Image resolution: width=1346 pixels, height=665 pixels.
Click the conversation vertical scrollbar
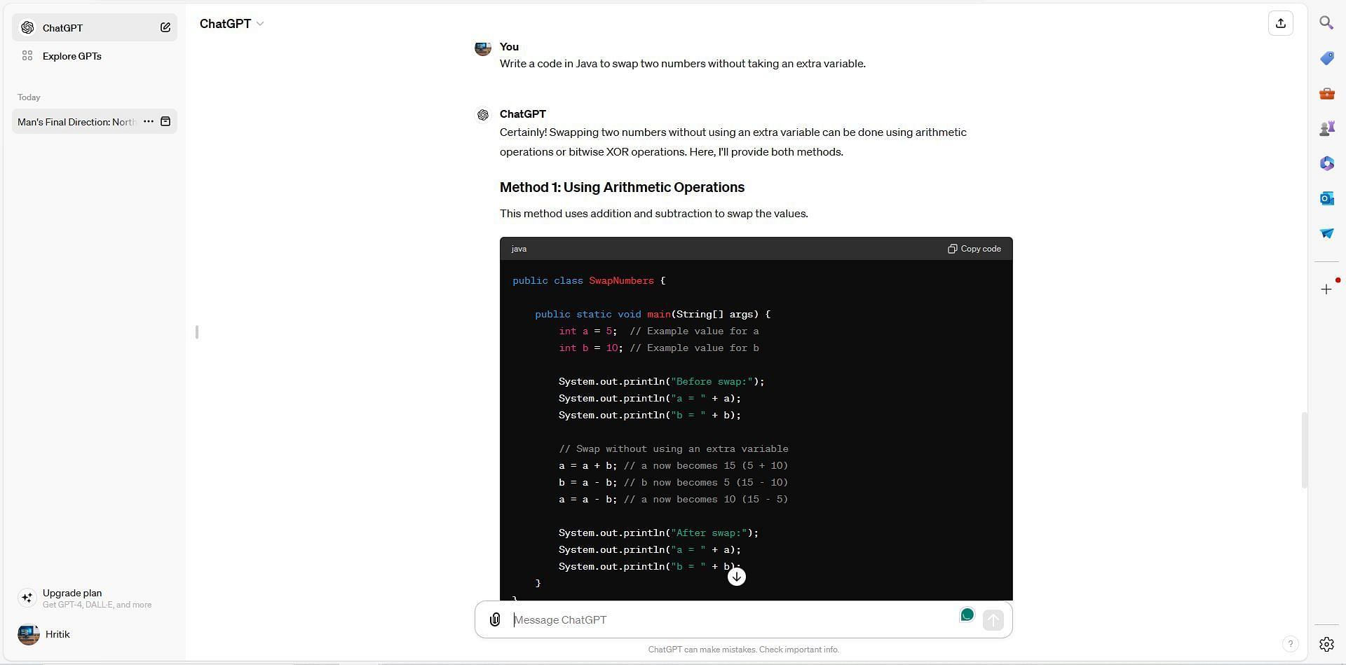(1305, 450)
